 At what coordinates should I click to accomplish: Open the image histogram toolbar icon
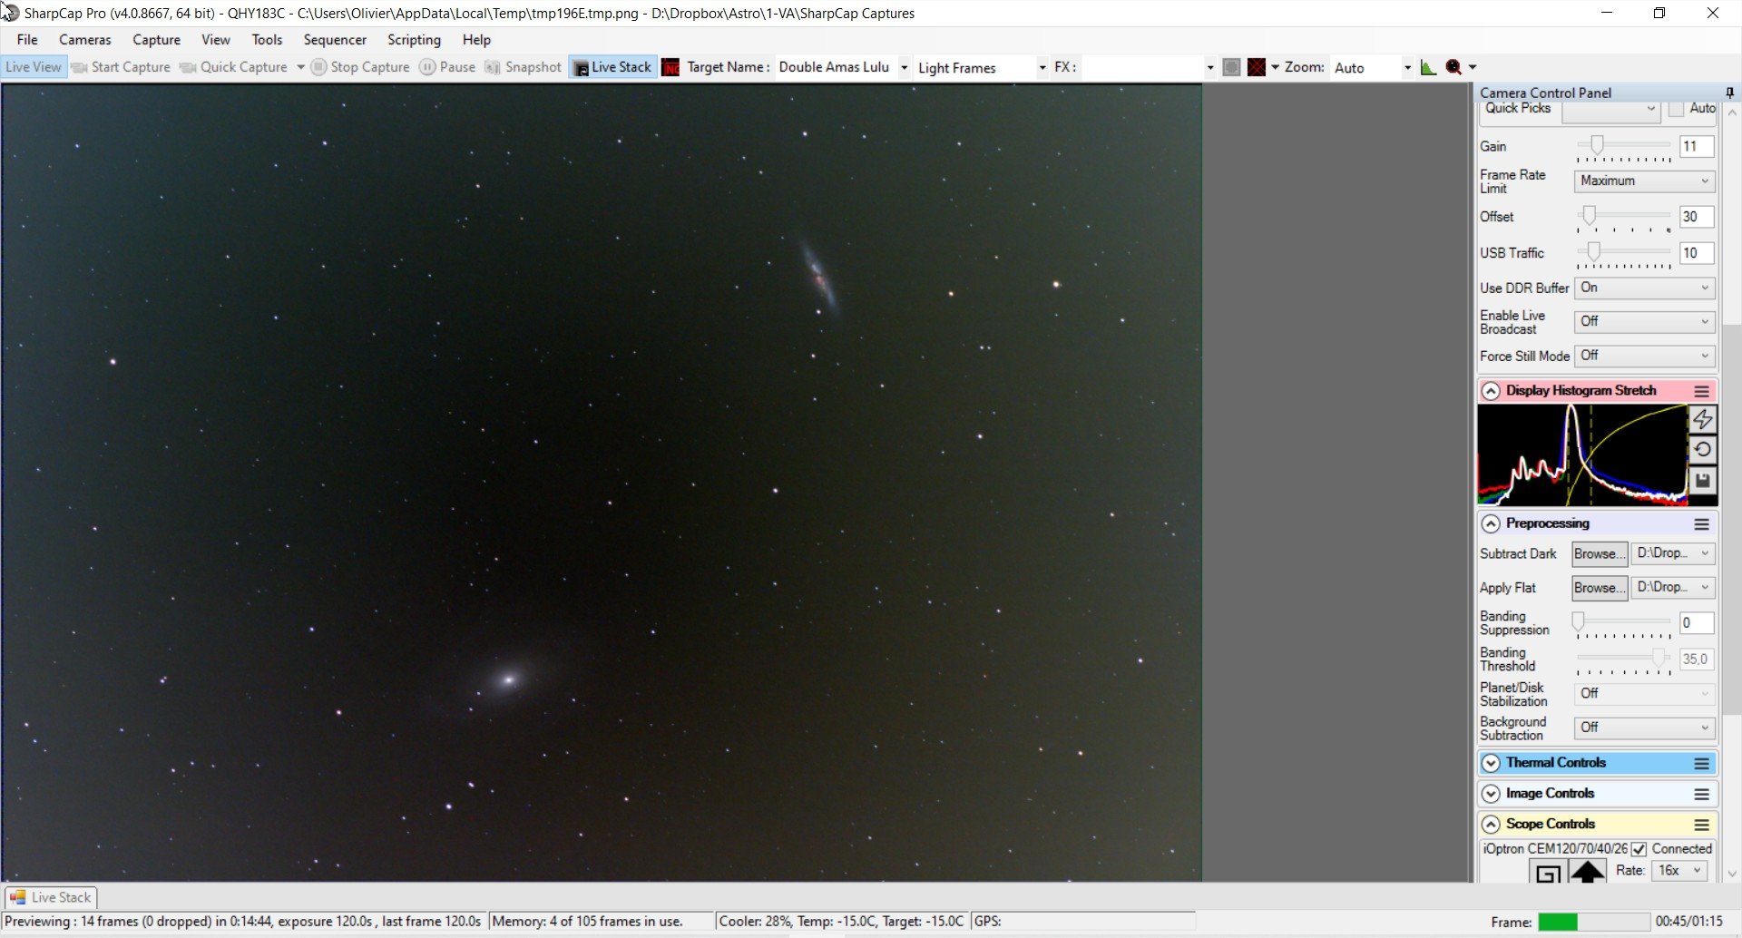click(x=1428, y=67)
